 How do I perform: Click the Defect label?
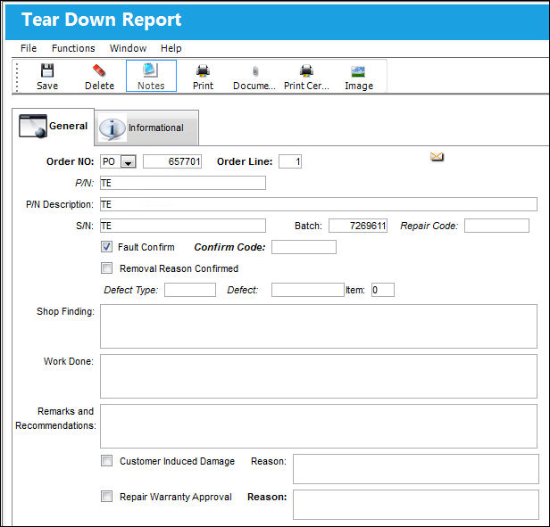pyautogui.click(x=243, y=290)
